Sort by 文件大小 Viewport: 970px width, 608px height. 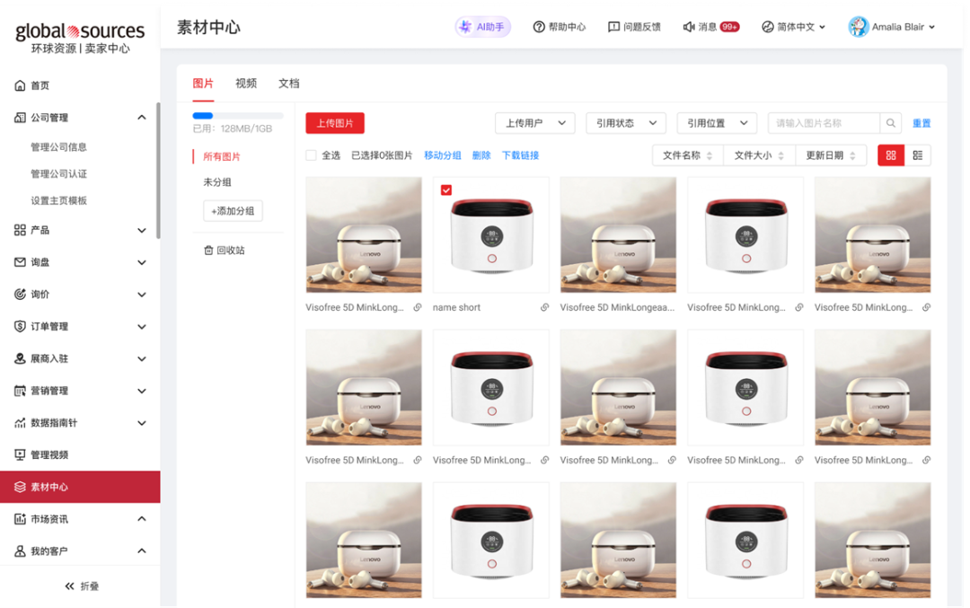(760, 155)
